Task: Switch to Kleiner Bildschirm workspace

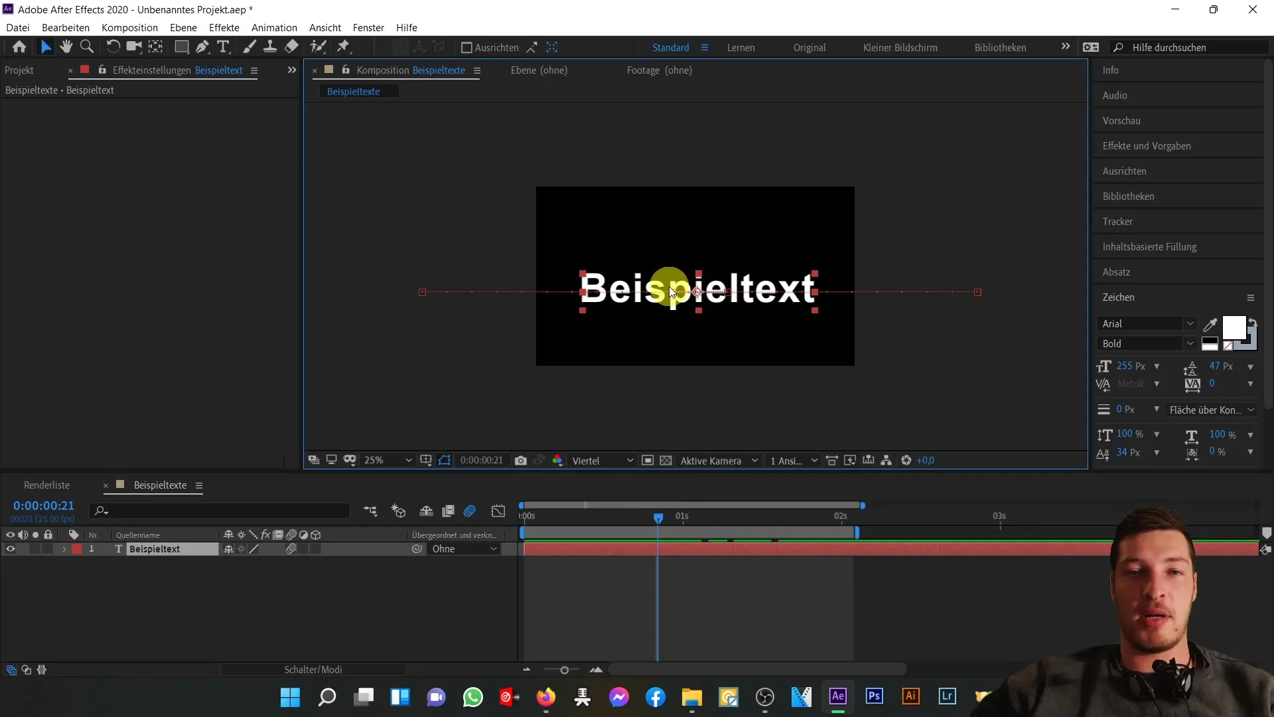Action: click(x=900, y=48)
